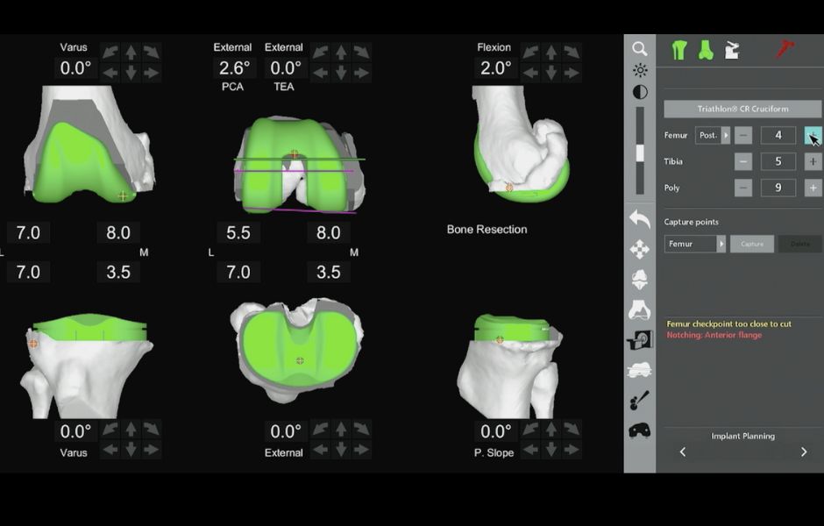Screen dimensions: 824x526
Task: Select the red probe tool icon
Action: (785, 49)
